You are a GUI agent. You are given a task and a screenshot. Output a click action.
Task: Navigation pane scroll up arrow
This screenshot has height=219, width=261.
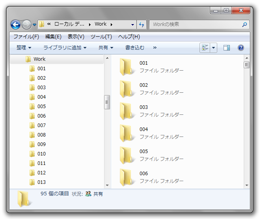107,58
